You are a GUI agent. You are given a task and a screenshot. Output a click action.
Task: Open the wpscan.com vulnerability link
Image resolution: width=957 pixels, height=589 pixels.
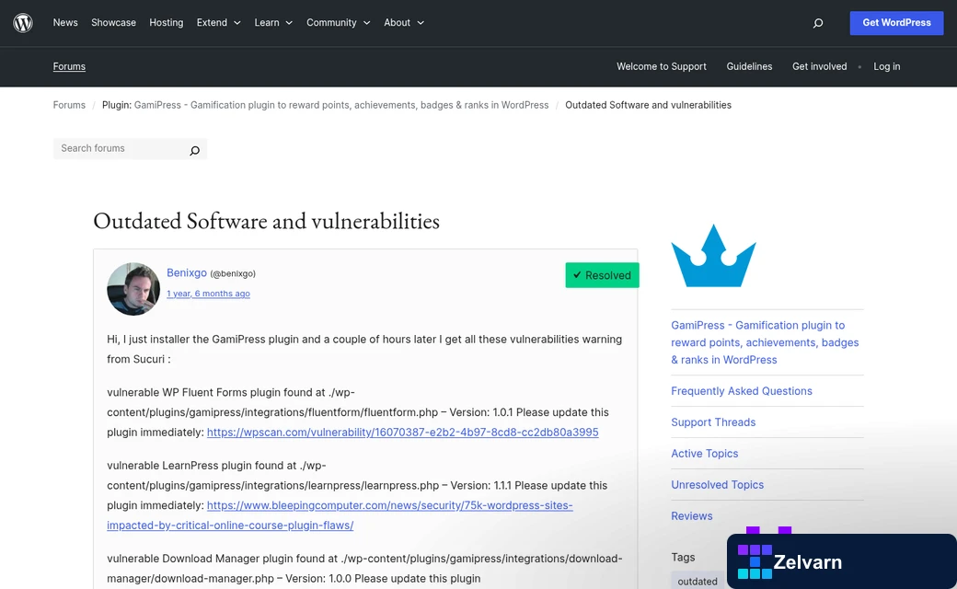point(402,433)
